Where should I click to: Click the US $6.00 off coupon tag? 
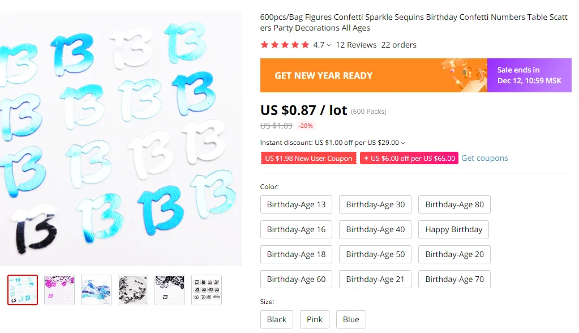[409, 159]
